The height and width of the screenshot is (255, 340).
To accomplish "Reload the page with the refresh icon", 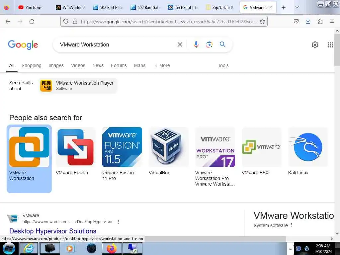I will (x=32, y=22).
